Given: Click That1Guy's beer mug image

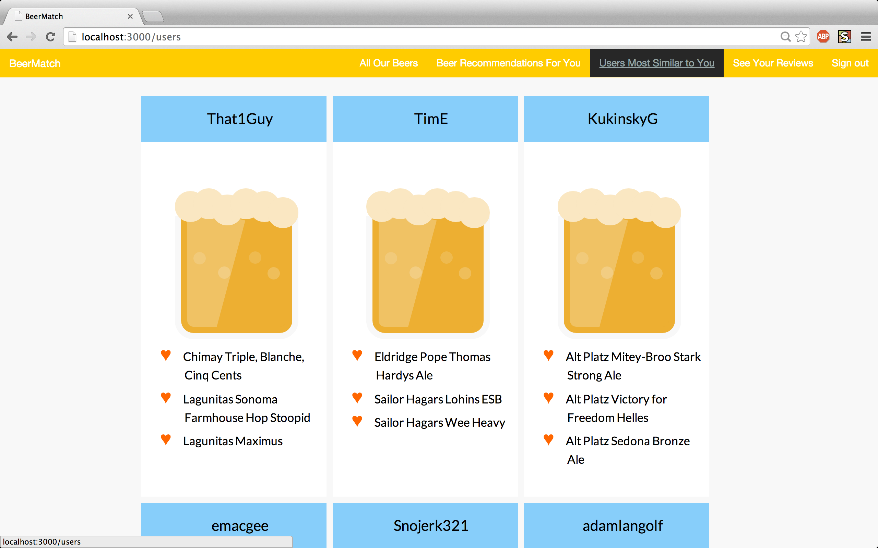Looking at the screenshot, I should (237, 263).
